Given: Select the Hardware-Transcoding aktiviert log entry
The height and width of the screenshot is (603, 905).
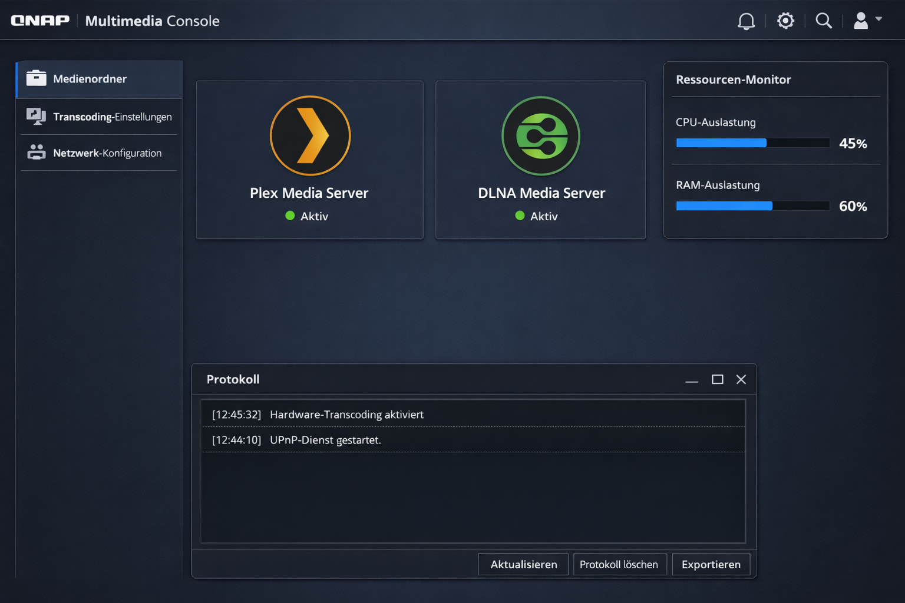Looking at the screenshot, I should 473,415.
